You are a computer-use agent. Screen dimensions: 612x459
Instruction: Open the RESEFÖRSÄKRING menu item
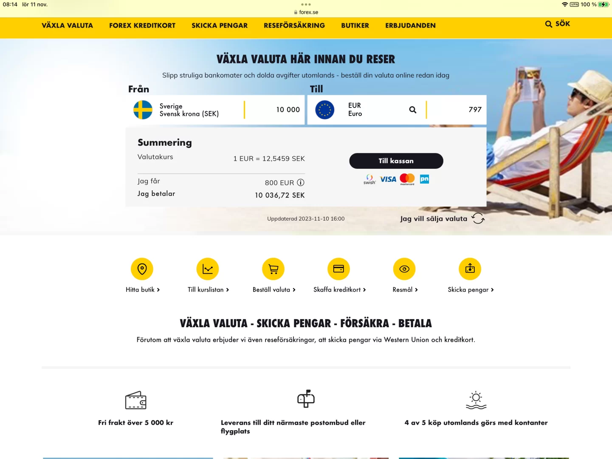pyautogui.click(x=294, y=25)
